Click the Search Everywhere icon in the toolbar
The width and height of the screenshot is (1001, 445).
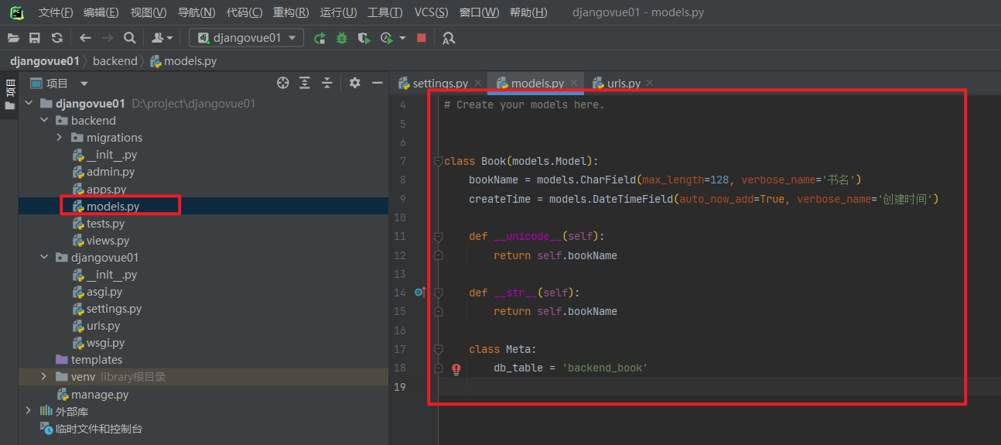tap(449, 37)
